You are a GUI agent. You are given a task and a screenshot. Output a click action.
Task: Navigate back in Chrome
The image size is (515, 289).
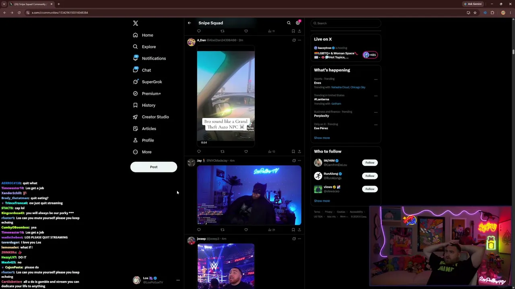[4, 12]
